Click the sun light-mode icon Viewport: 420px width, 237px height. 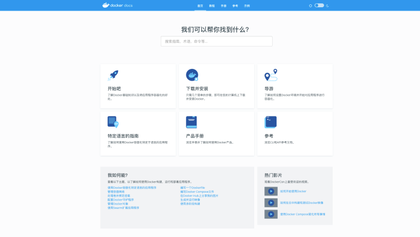(x=310, y=6)
